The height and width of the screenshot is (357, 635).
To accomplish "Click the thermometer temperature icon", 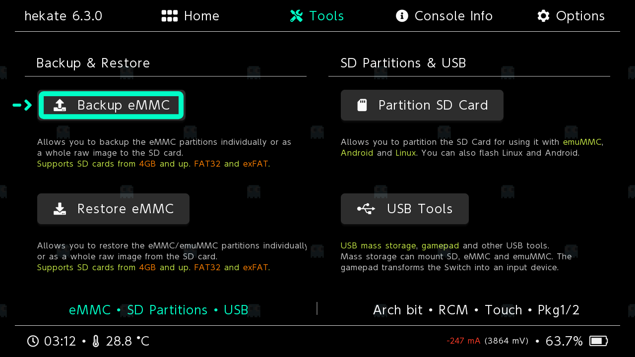I will 96,341.
